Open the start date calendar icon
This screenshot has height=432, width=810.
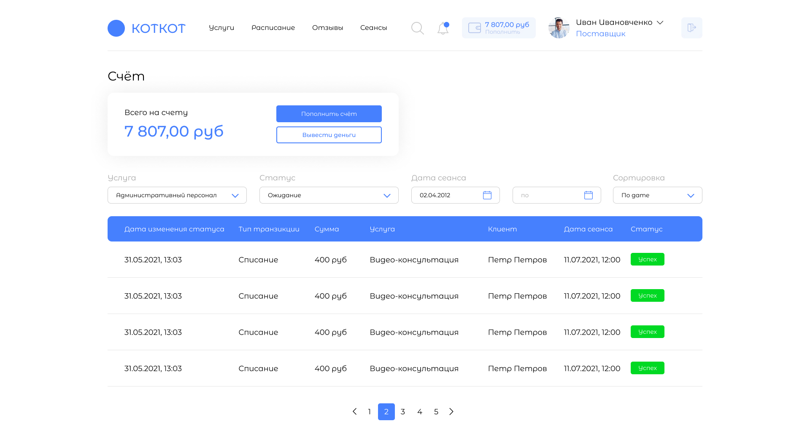[x=487, y=195]
